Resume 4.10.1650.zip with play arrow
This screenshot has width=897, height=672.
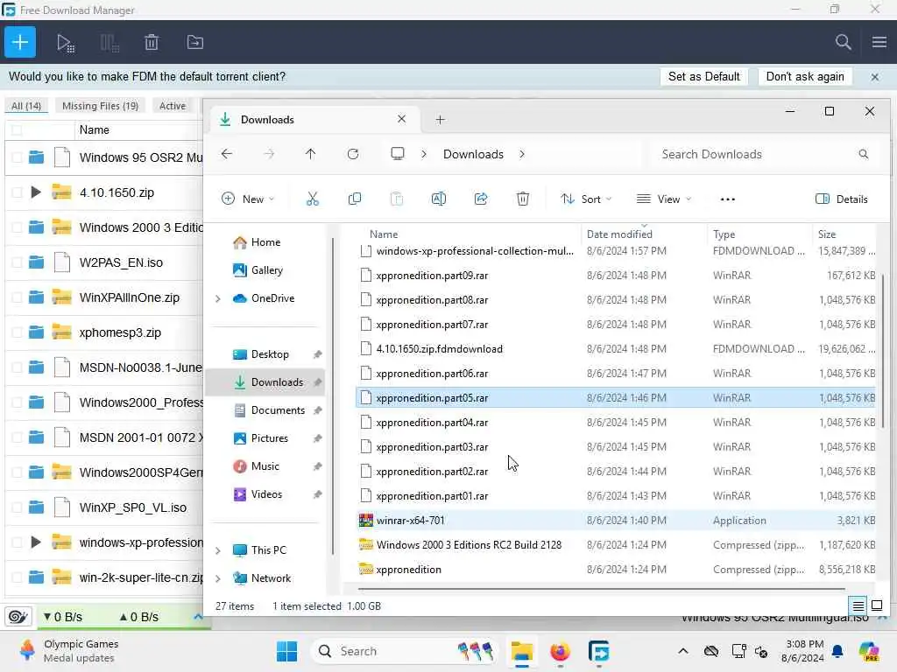click(x=35, y=192)
